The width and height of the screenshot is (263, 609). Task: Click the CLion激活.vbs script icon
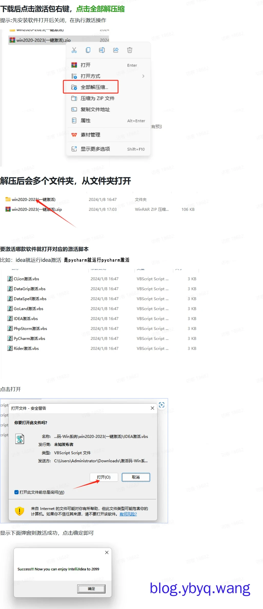pos(10,279)
